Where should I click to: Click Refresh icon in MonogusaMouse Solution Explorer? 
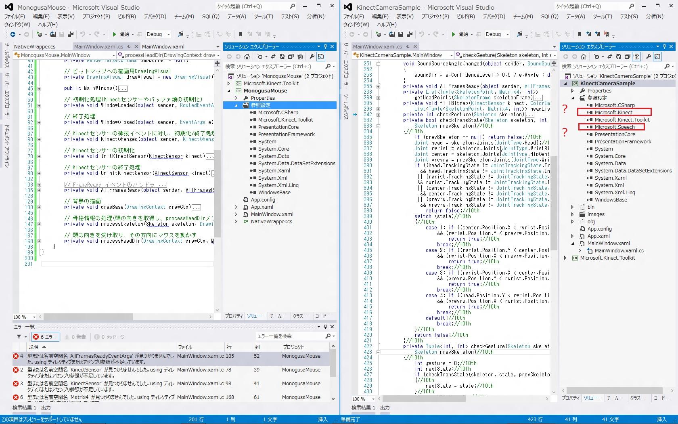coord(282,57)
